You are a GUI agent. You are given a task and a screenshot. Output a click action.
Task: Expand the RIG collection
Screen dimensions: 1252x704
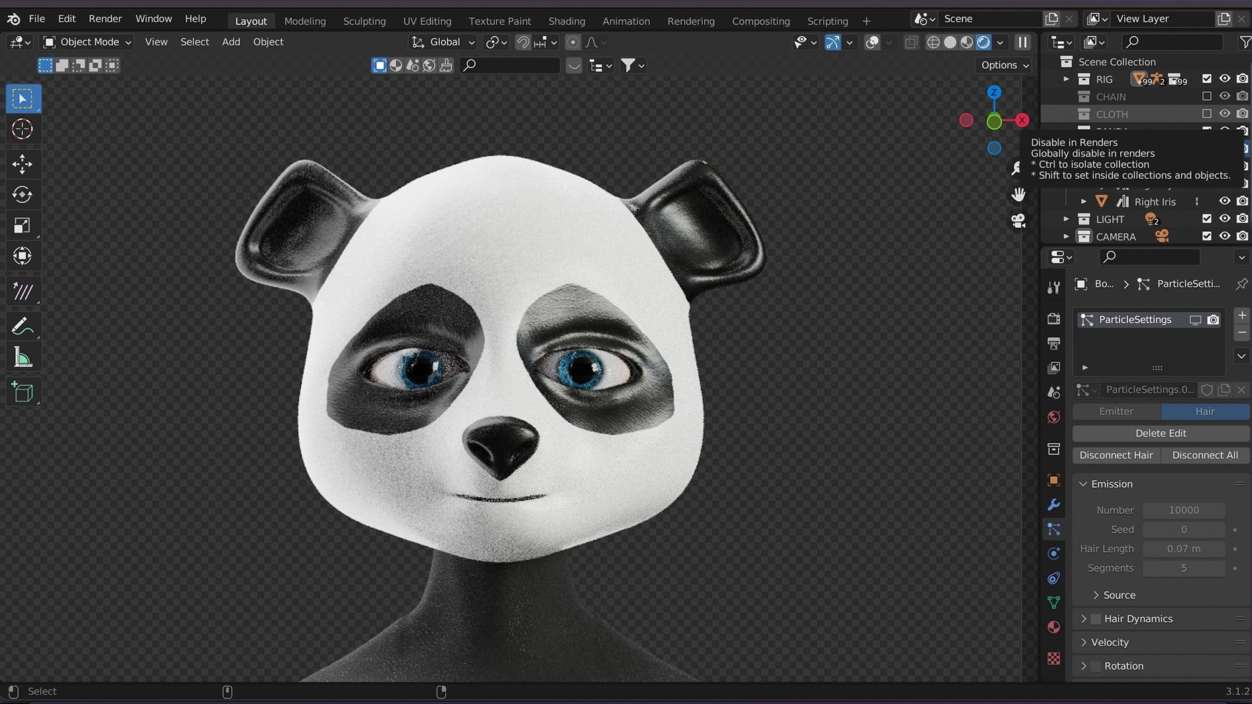pyautogui.click(x=1066, y=79)
